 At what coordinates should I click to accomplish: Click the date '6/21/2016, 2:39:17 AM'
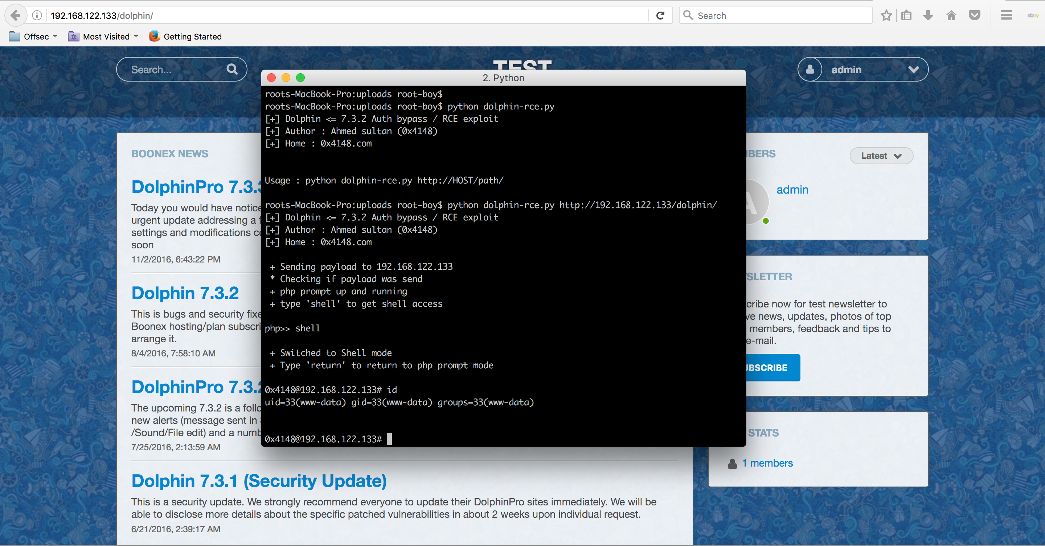click(176, 529)
